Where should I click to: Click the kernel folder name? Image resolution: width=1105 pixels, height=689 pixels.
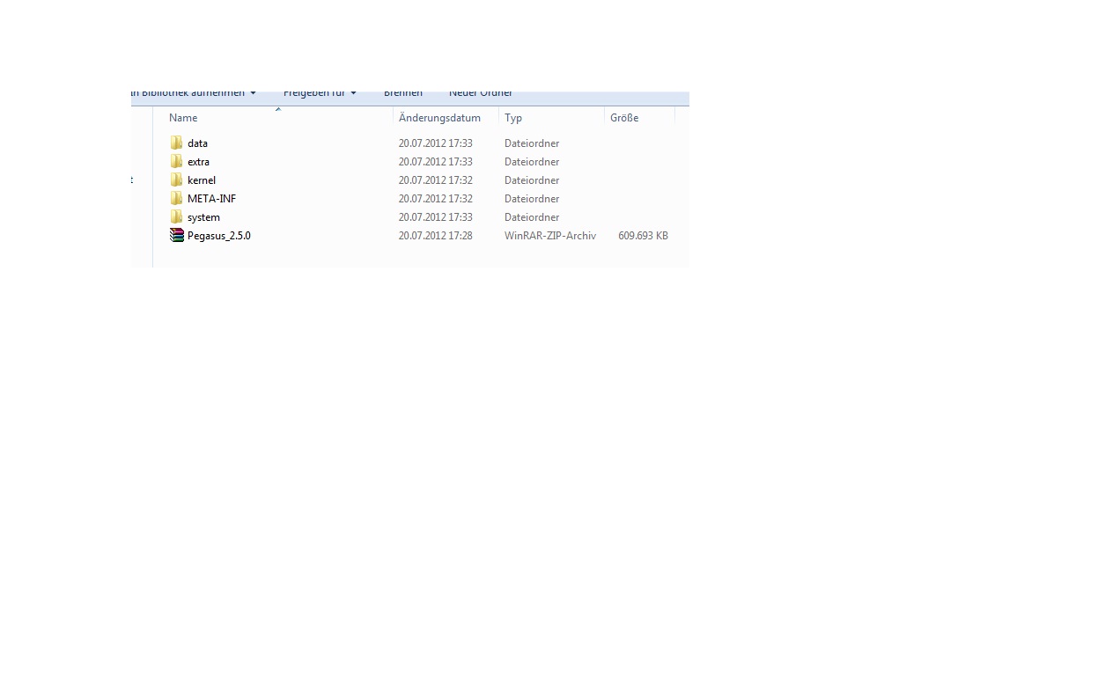(201, 180)
